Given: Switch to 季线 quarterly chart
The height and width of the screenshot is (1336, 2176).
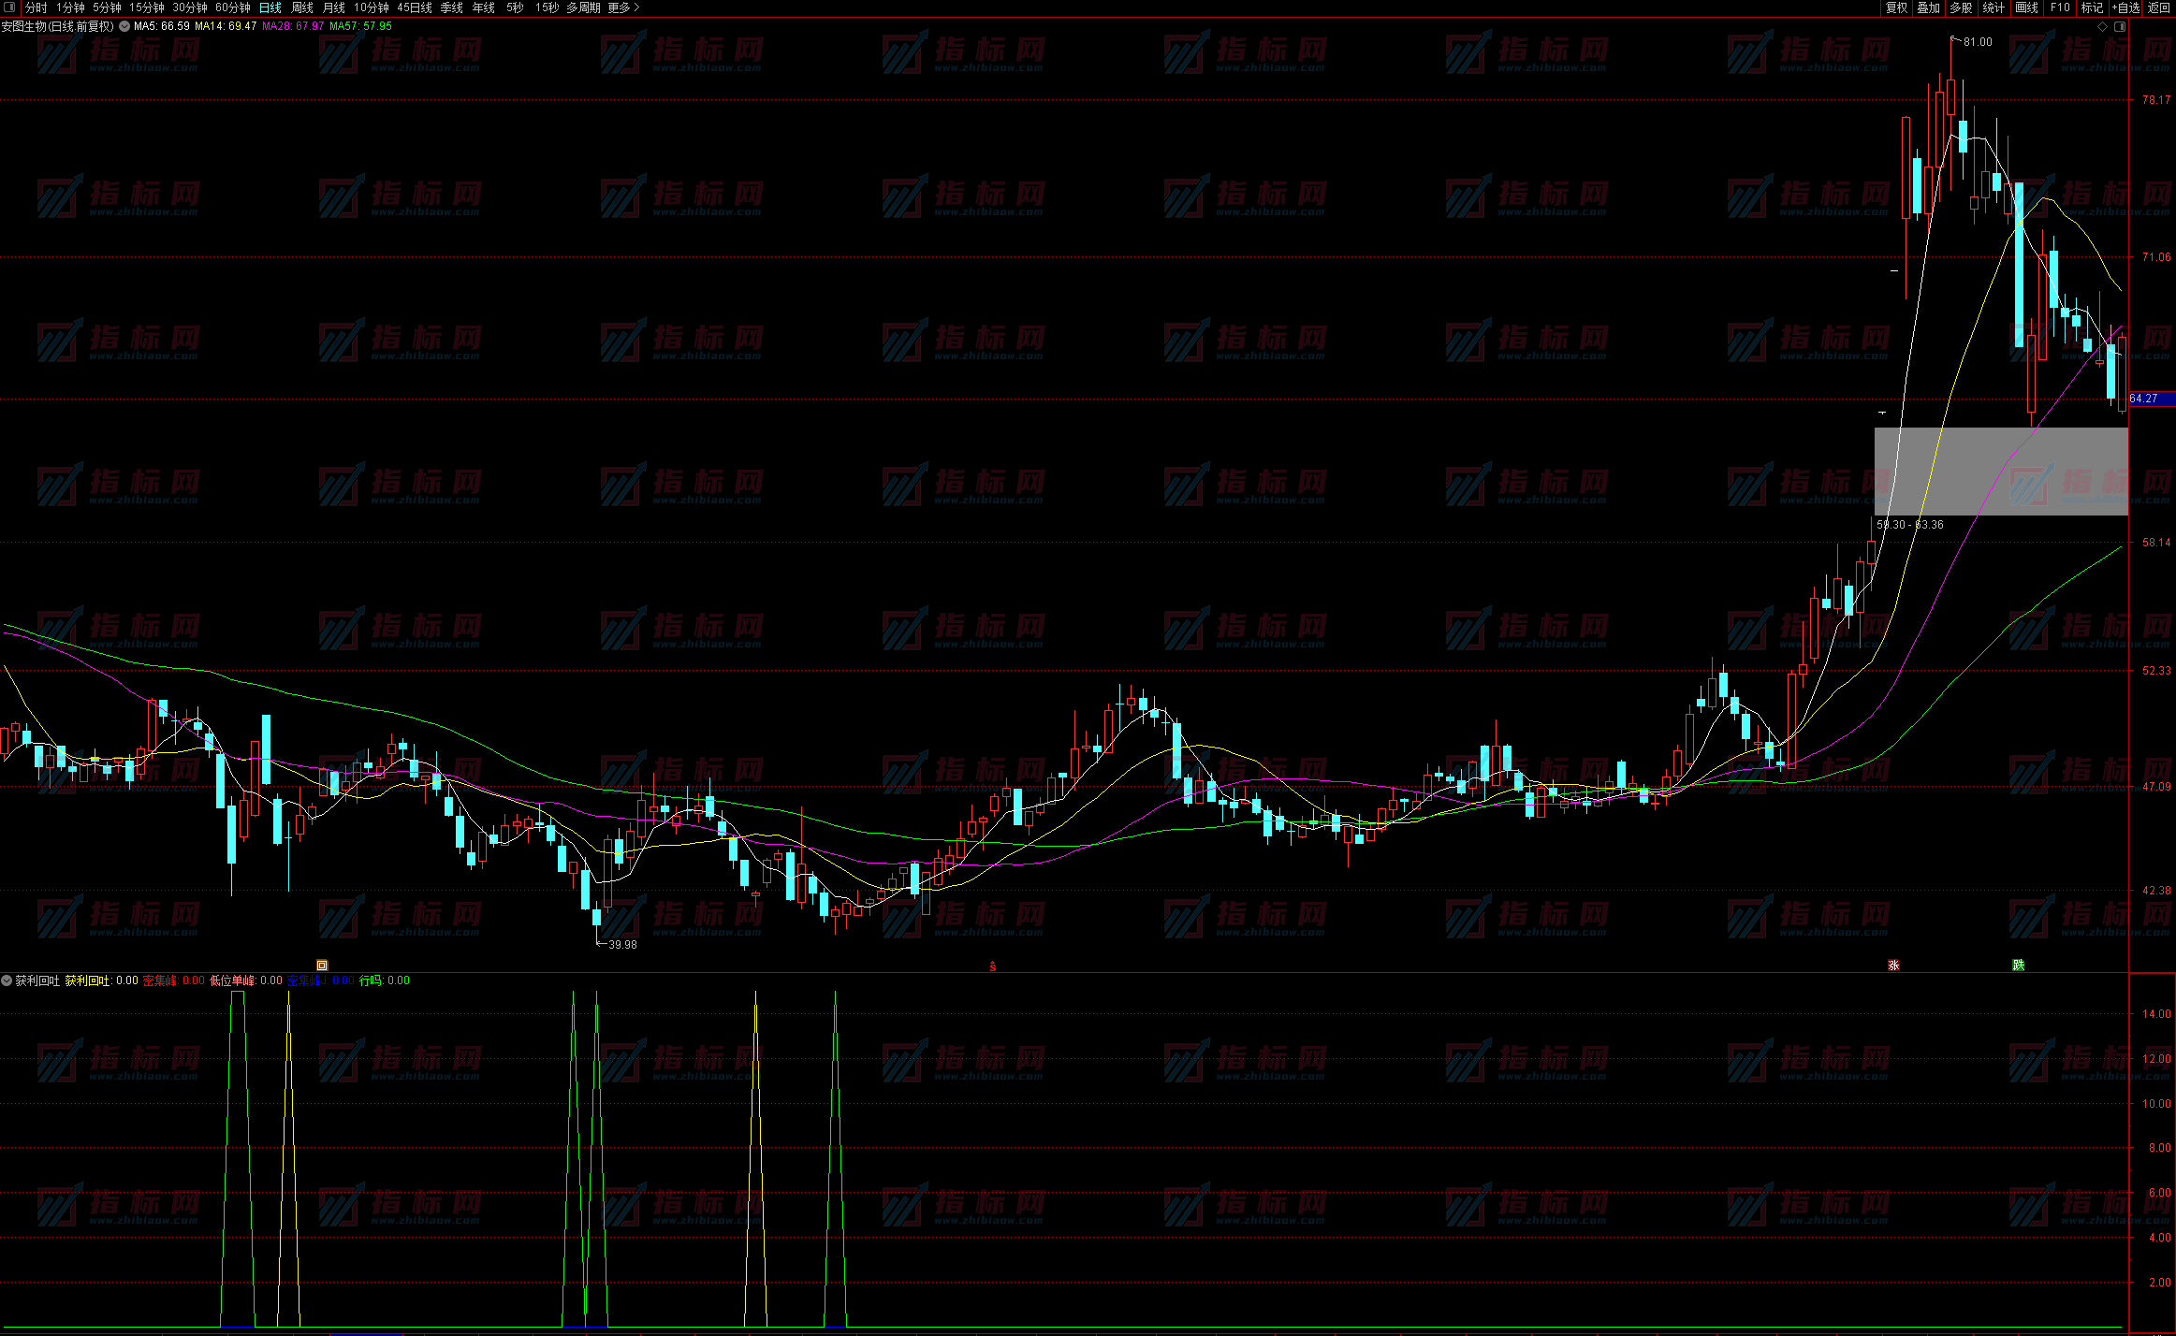Looking at the screenshot, I should coord(452,7).
